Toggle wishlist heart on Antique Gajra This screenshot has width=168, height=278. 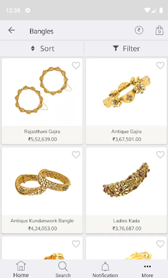point(160,65)
